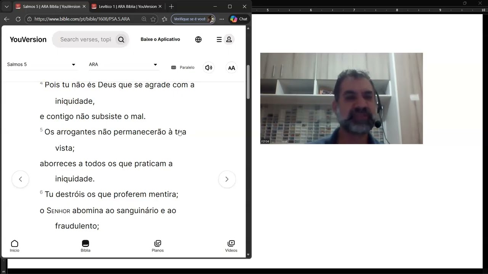The width and height of the screenshot is (488, 274).
Task: Open the AA font settings
Action: coord(231,68)
